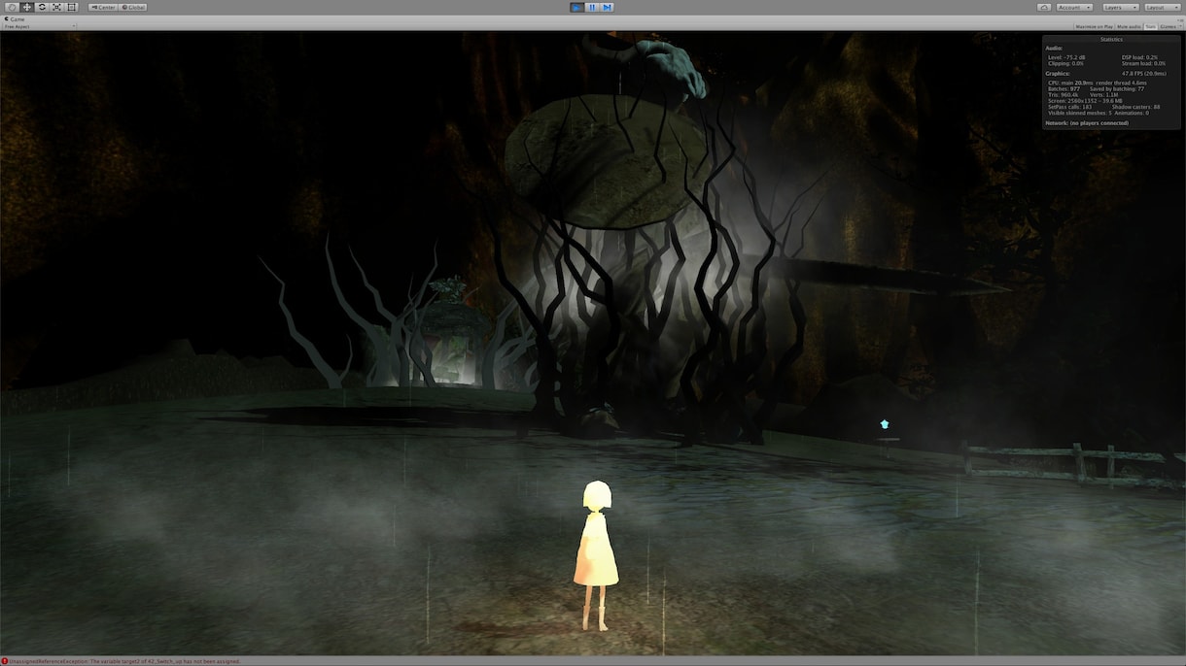Open the Cloud services button
Image resolution: width=1186 pixels, height=666 pixels.
click(1044, 7)
